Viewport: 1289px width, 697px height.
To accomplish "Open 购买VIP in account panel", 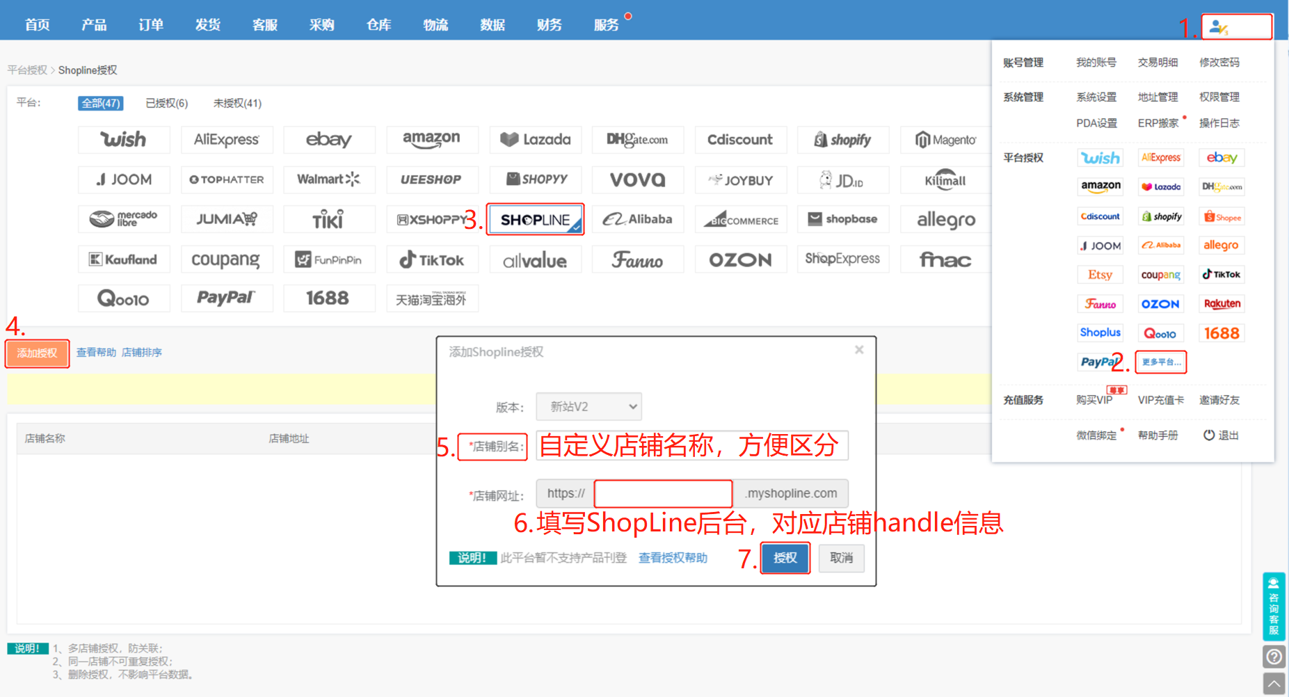I will tap(1094, 400).
